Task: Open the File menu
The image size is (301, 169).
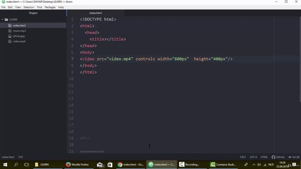Action: 3,8
